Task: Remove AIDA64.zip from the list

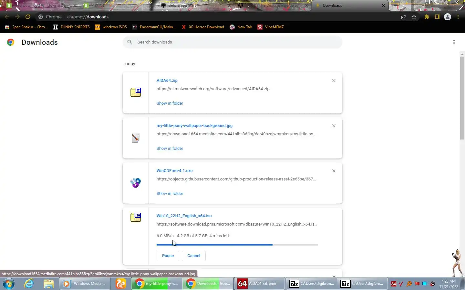Action: point(334,81)
